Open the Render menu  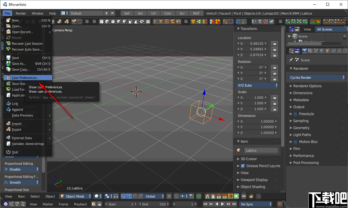[20, 13]
